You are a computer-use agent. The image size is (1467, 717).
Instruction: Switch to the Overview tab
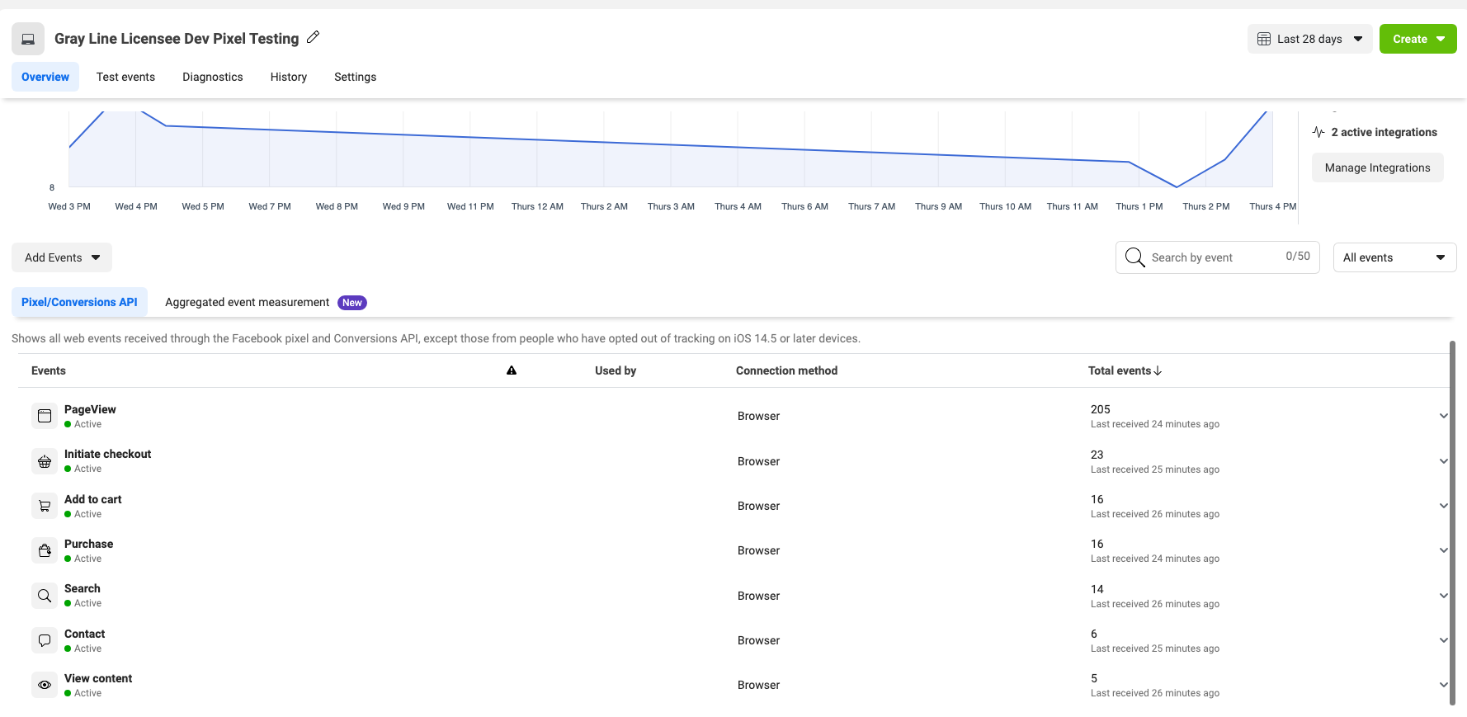(x=45, y=77)
